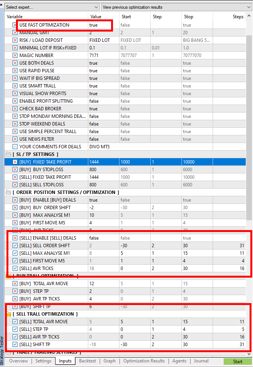
Task: Switch to the Agents tab
Action: [179, 361]
